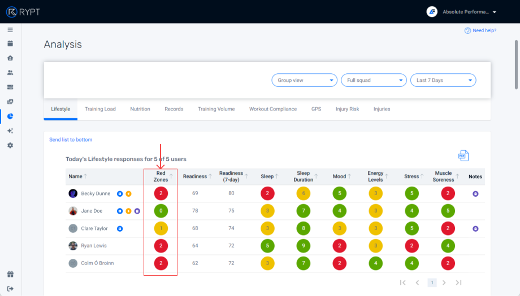Screen dimensions: 520x296
Task: Switch to the Injuries tab
Action: coord(382,109)
